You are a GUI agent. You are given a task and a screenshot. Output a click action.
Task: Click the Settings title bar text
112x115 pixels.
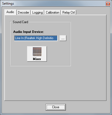coord(8,4)
